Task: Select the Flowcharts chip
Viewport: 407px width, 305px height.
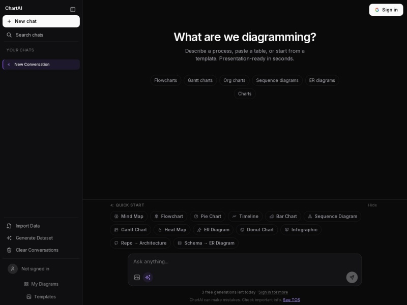Action: pos(166,80)
